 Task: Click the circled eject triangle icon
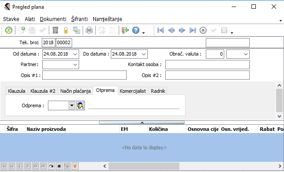203,30
